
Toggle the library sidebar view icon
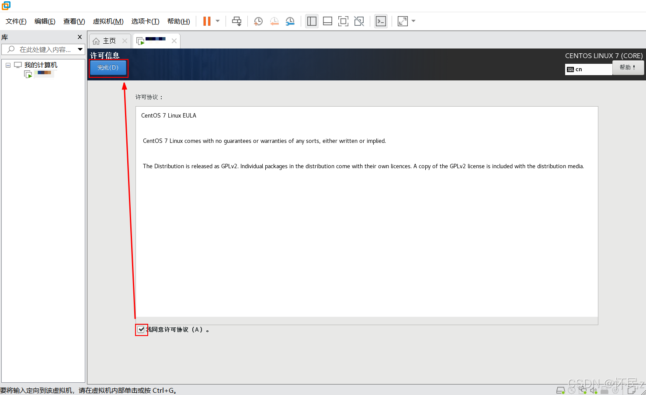click(x=312, y=21)
